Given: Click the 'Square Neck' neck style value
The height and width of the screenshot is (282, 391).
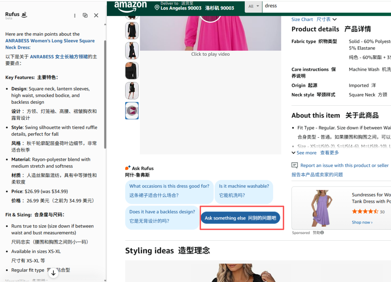Looking at the screenshot, I should (x=362, y=95).
